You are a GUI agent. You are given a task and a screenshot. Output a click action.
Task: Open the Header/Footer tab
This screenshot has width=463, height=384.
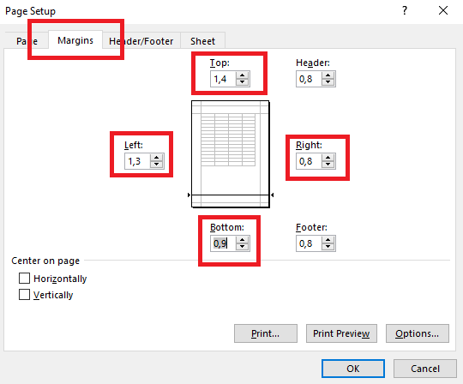click(x=141, y=41)
